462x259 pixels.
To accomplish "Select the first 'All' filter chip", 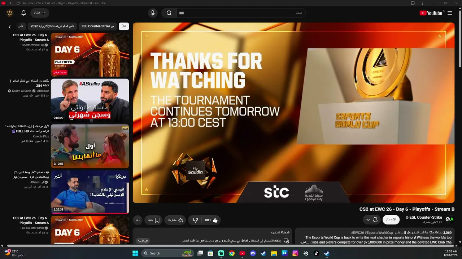I will pos(124,26).
